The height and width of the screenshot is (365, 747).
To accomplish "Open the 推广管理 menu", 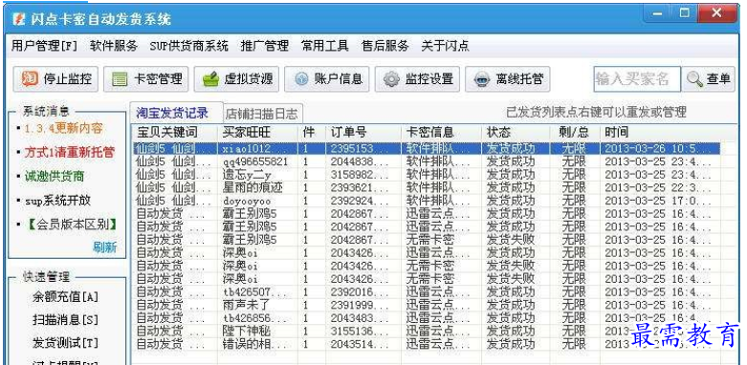I will [265, 46].
